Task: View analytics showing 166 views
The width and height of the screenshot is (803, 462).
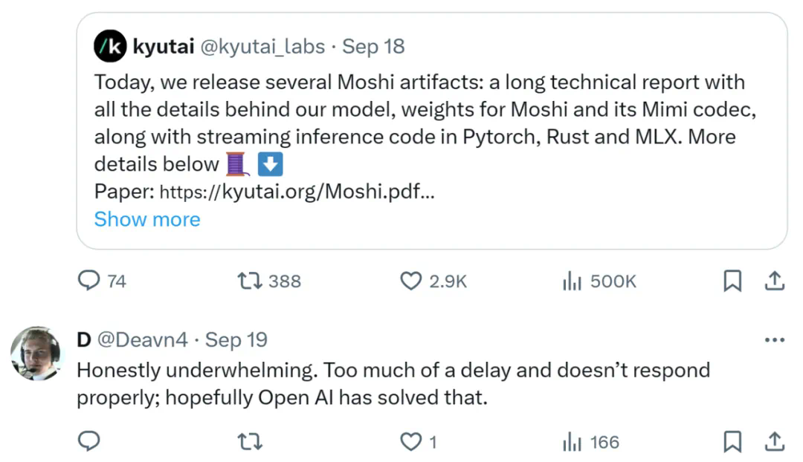Action: (x=571, y=442)
